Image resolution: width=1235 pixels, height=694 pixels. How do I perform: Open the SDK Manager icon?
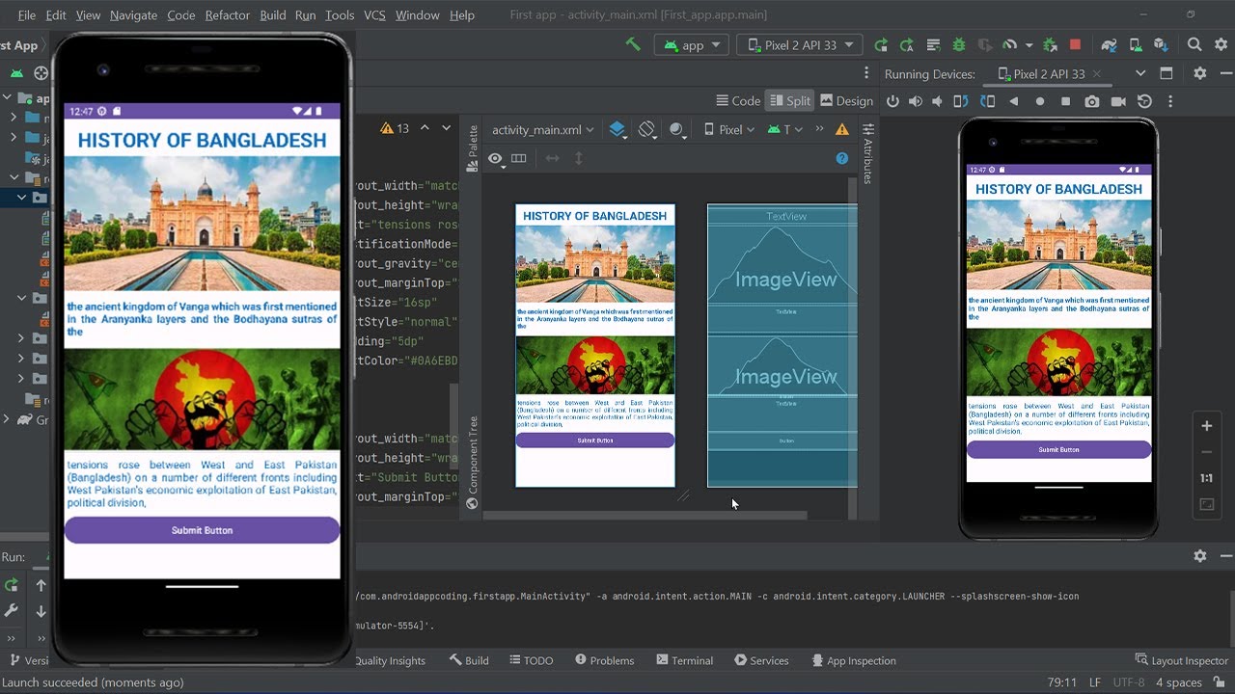coord(1161,45)
